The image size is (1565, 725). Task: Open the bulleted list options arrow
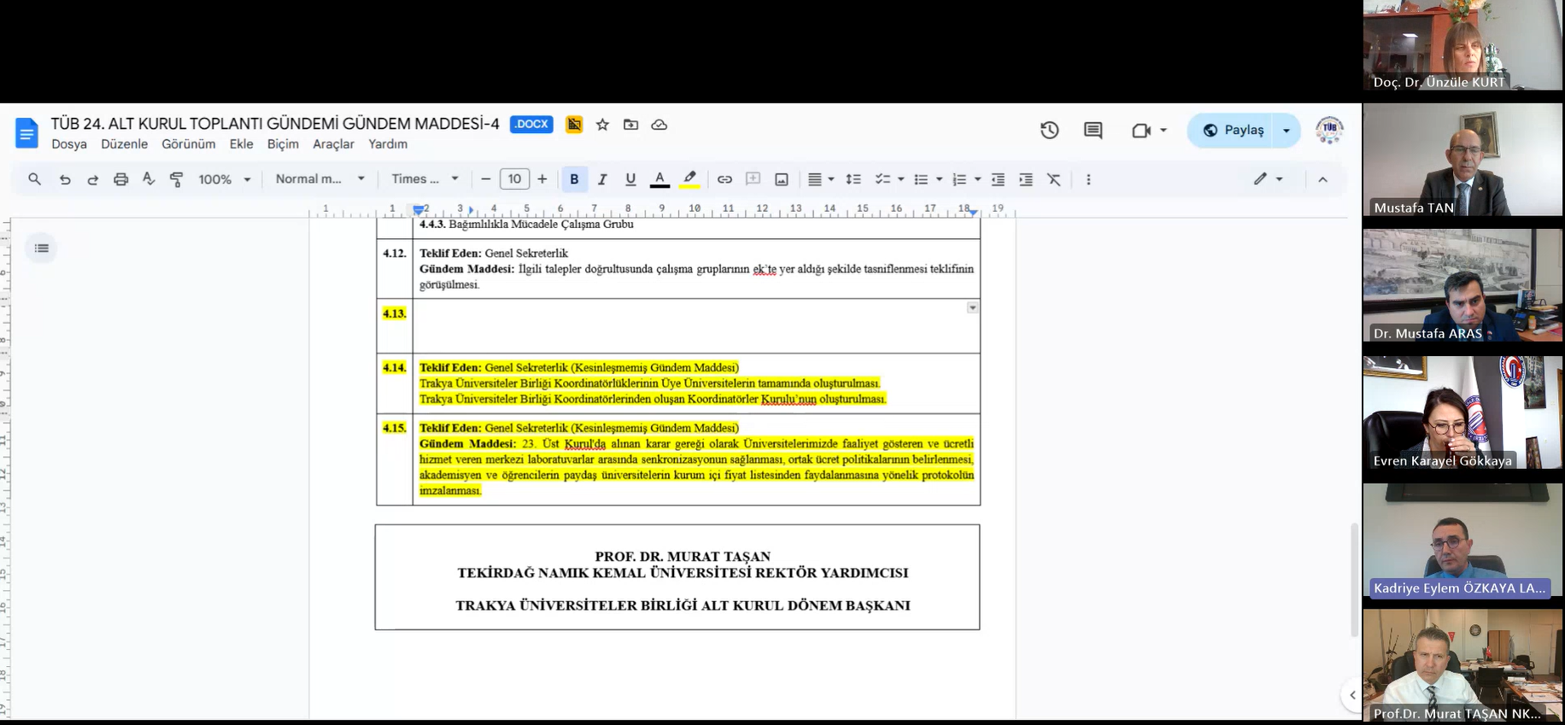click(939, 179)
